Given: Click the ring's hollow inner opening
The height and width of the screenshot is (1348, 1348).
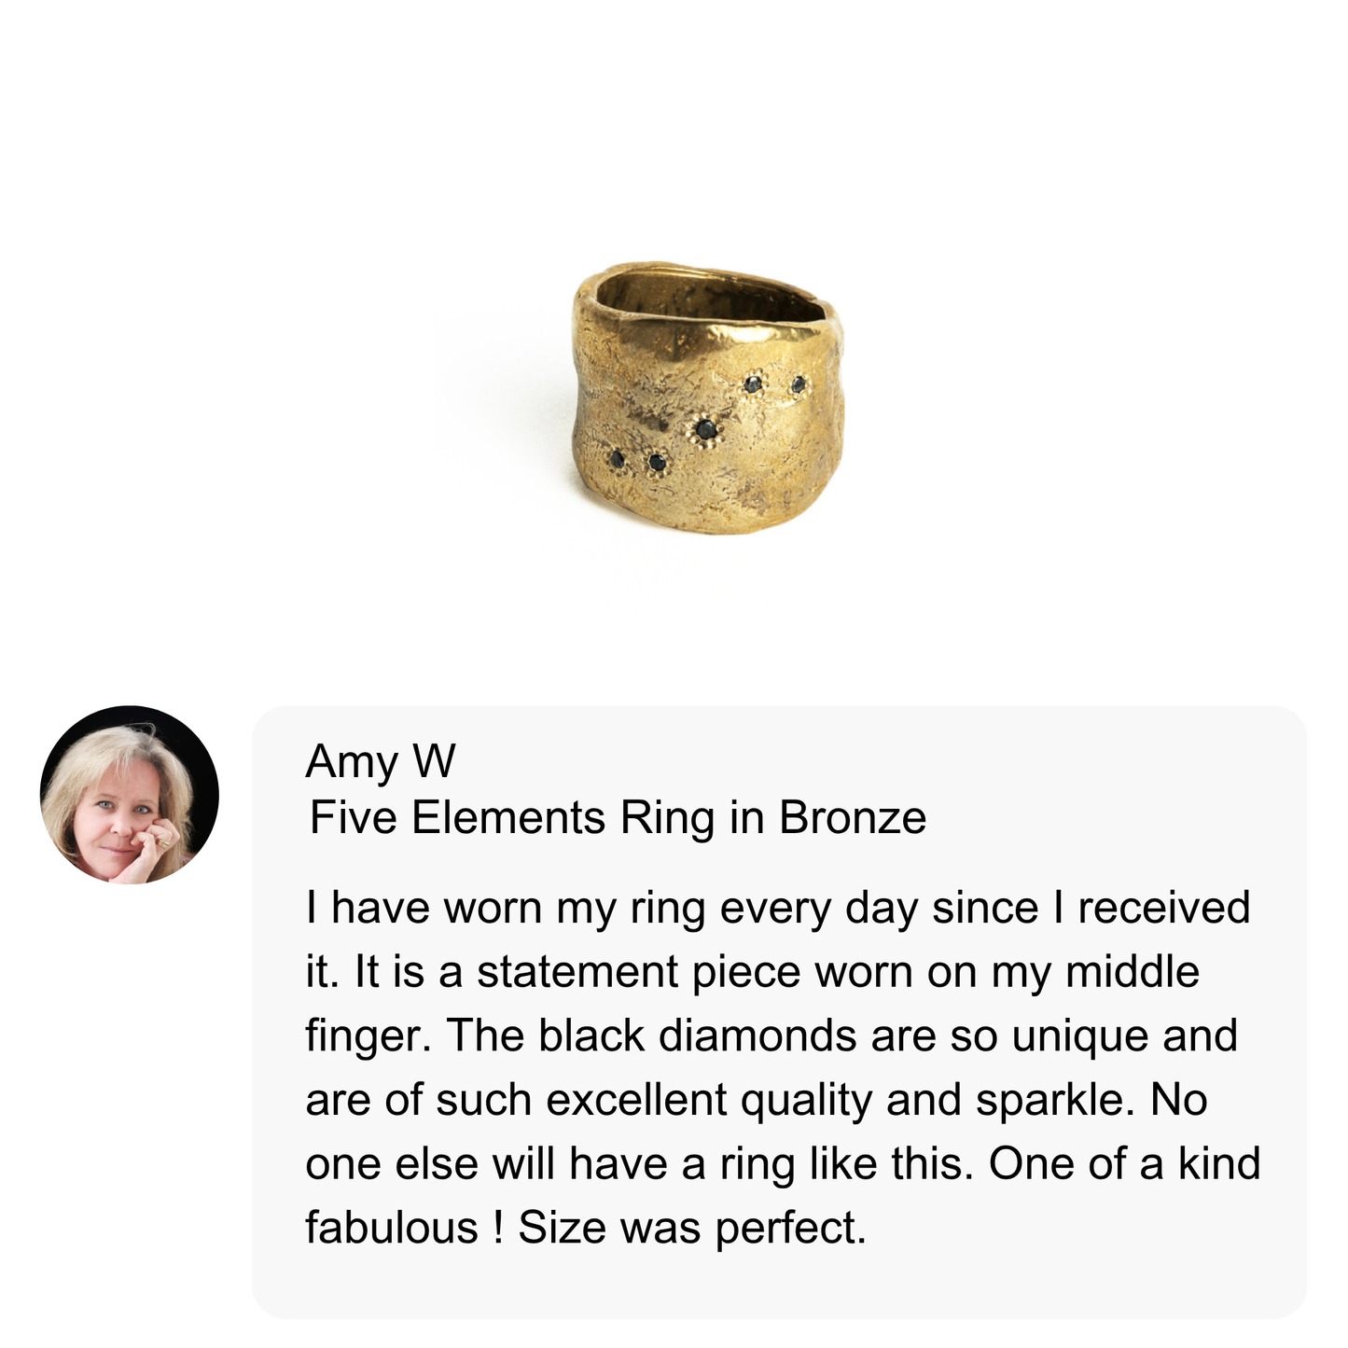Looking at the screenshot, I should tap(709, 296).
